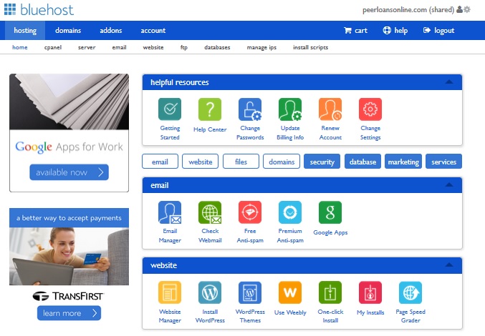Open the Premium Anti-spam icon
This screenshot has width=485, height=336.
click(290, 212)
